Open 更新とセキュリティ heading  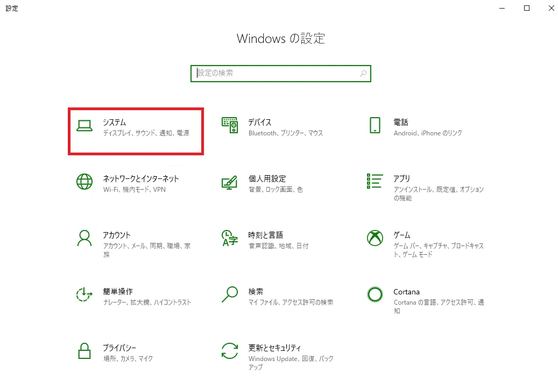click(x=275, y=348)
